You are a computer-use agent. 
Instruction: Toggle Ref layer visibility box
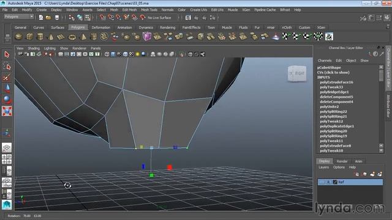322,182
